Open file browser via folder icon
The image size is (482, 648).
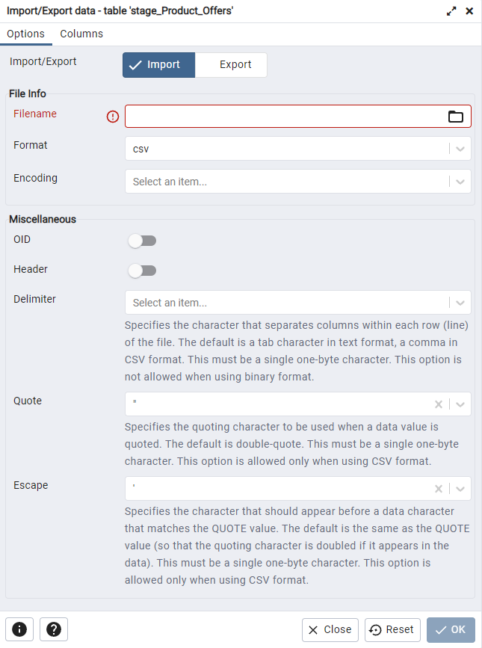(456, 117)
